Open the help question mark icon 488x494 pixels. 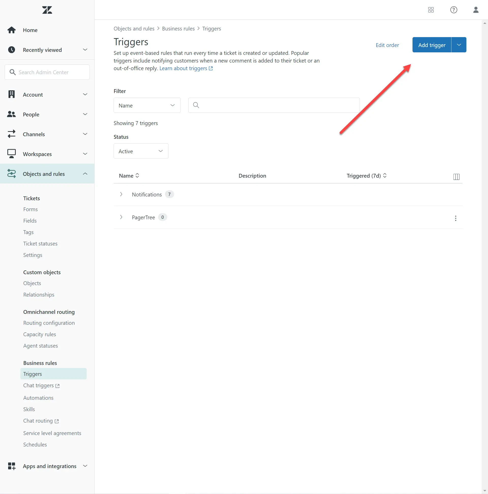point(453,10)
